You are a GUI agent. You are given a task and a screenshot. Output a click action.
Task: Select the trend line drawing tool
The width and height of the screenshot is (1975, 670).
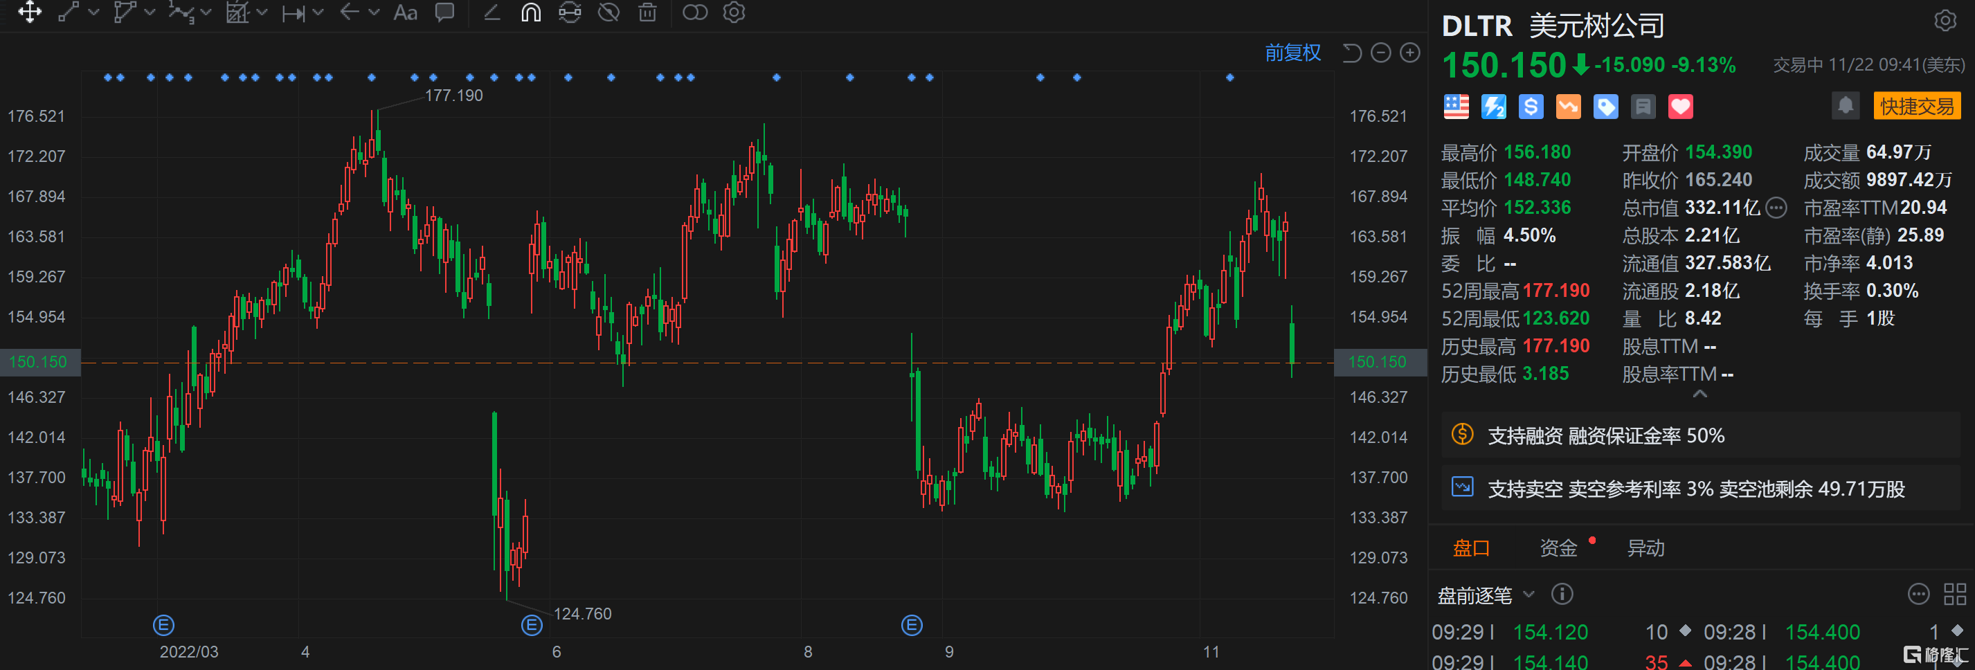69,12
